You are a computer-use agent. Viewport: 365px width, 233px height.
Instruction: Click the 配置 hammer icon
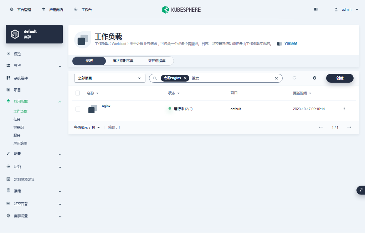coord(9,154)
